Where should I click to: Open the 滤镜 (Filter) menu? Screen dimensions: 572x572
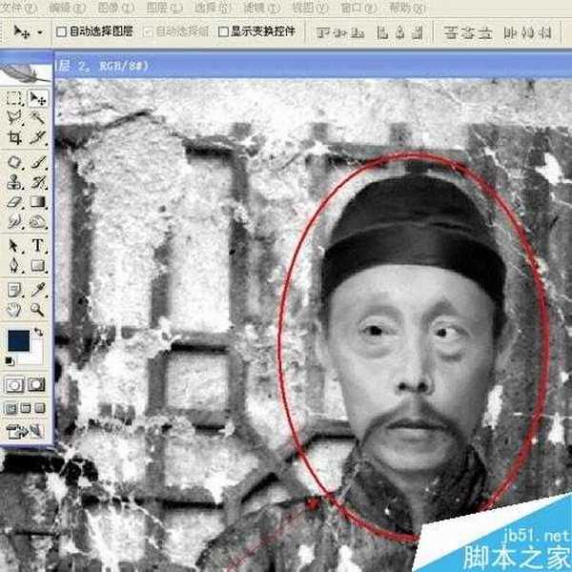[262, 8]
